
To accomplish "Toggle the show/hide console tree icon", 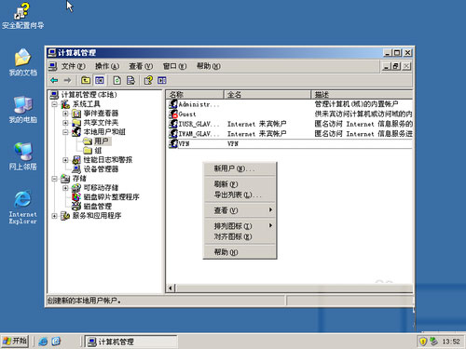I will click(x=100, y=81).
